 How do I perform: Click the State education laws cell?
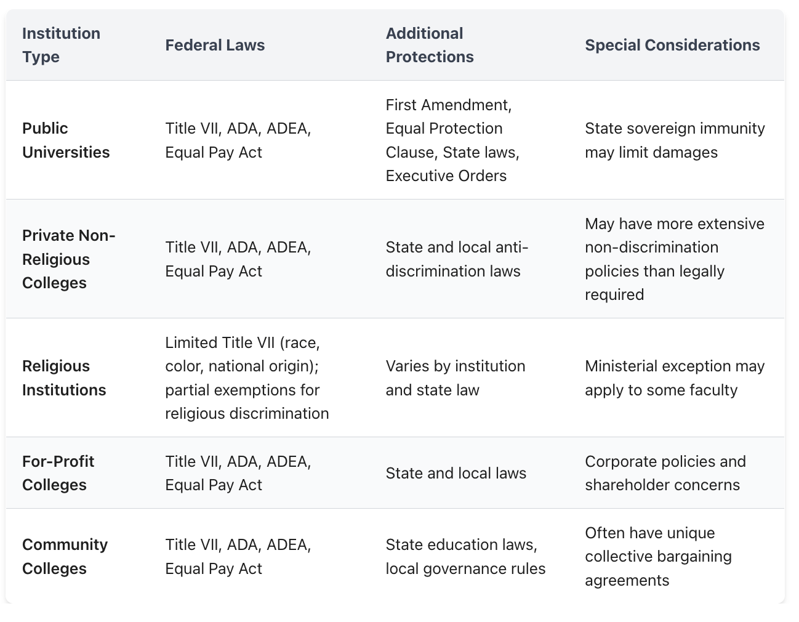465,556
